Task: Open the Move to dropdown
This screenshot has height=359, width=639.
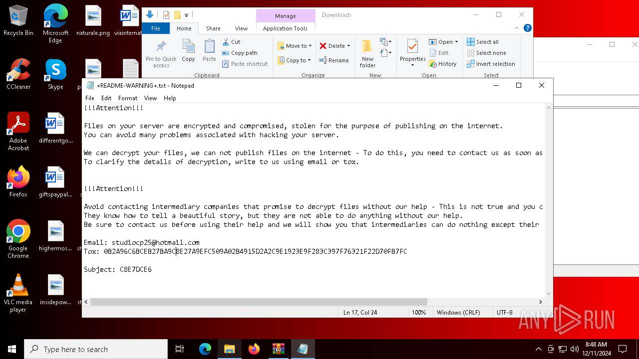Action: click(x=295, y=46)
